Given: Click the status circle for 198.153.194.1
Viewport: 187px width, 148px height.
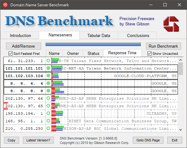Looking at the screenshot, I should pos(48,113).
